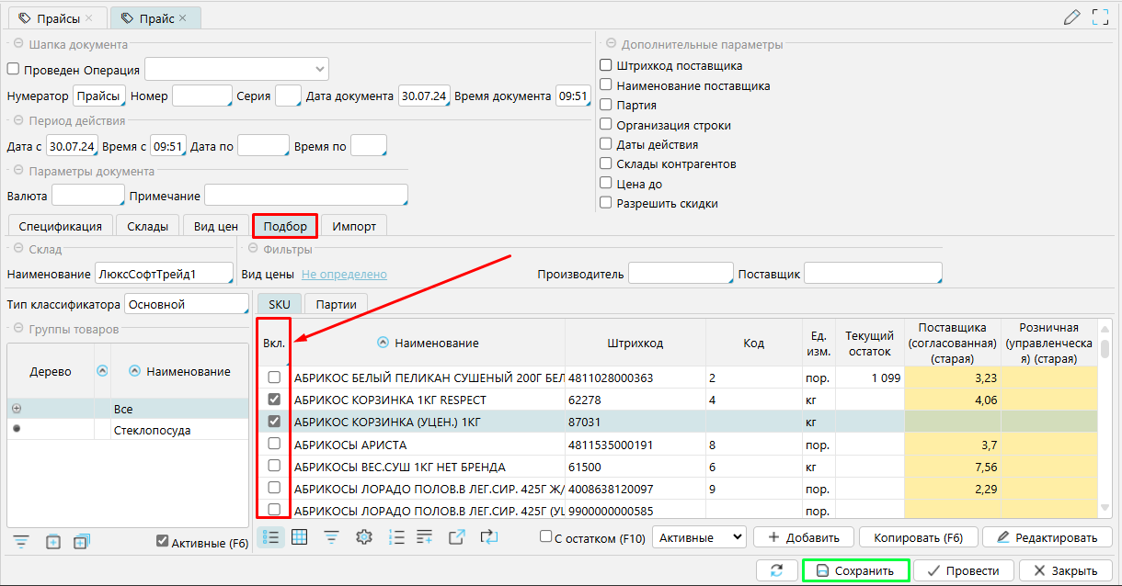This screenshot has width=1122, height=586.
Task: Switch to grid view icon below the table
Action: (x=299, y=537)
